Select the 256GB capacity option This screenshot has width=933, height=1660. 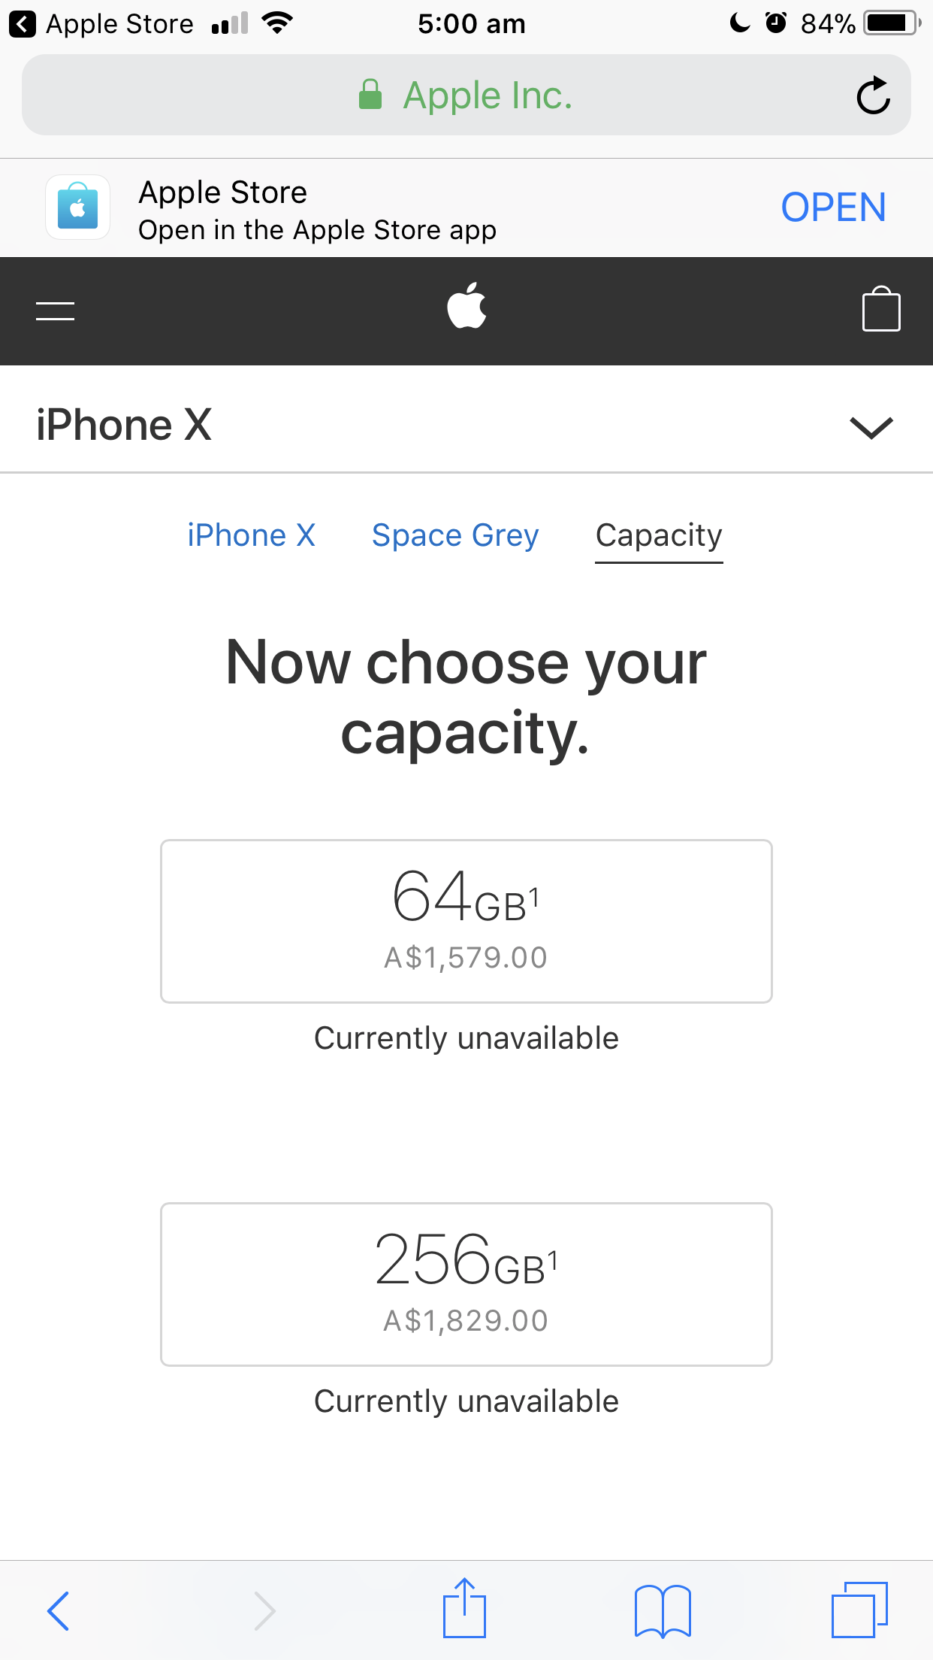[466, 1284]
